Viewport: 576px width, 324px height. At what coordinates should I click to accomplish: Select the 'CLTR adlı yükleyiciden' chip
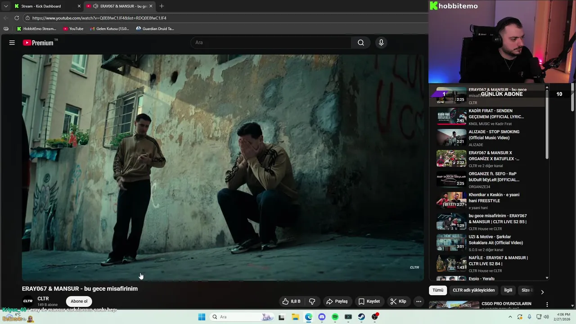pos(473,290)
